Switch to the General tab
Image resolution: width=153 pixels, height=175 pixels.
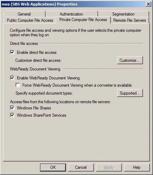(x=24, y=14)
